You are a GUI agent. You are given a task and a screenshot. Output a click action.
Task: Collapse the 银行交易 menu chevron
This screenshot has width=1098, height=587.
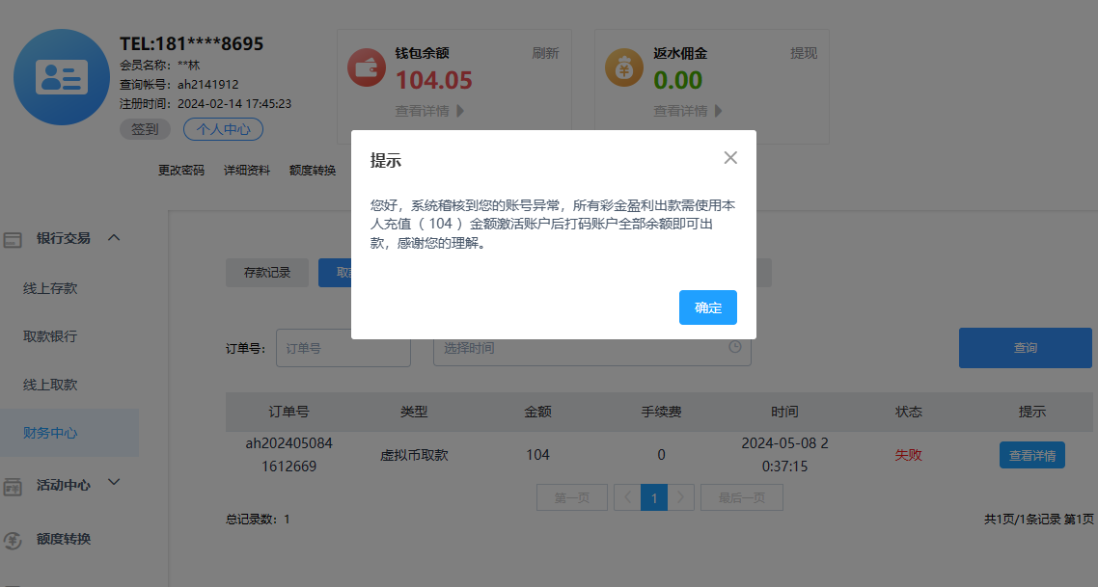(114, 237)
